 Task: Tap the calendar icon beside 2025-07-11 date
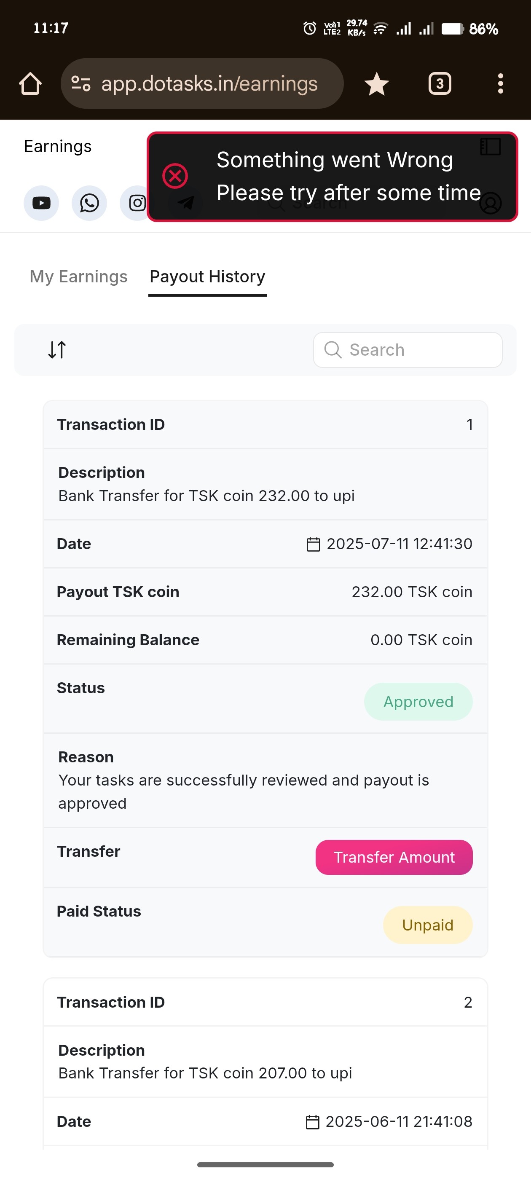314,544
